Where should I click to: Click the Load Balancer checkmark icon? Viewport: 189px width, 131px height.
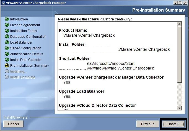7,42
